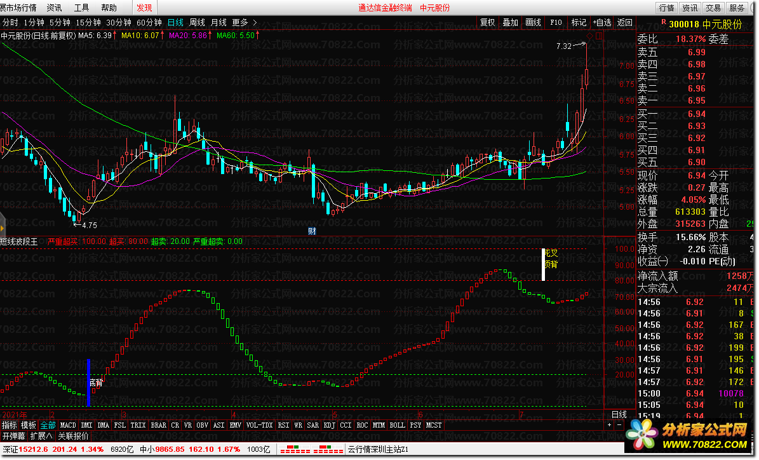
Task: Select the 5分钟 timeframe
Action: (x=60, y=22)
